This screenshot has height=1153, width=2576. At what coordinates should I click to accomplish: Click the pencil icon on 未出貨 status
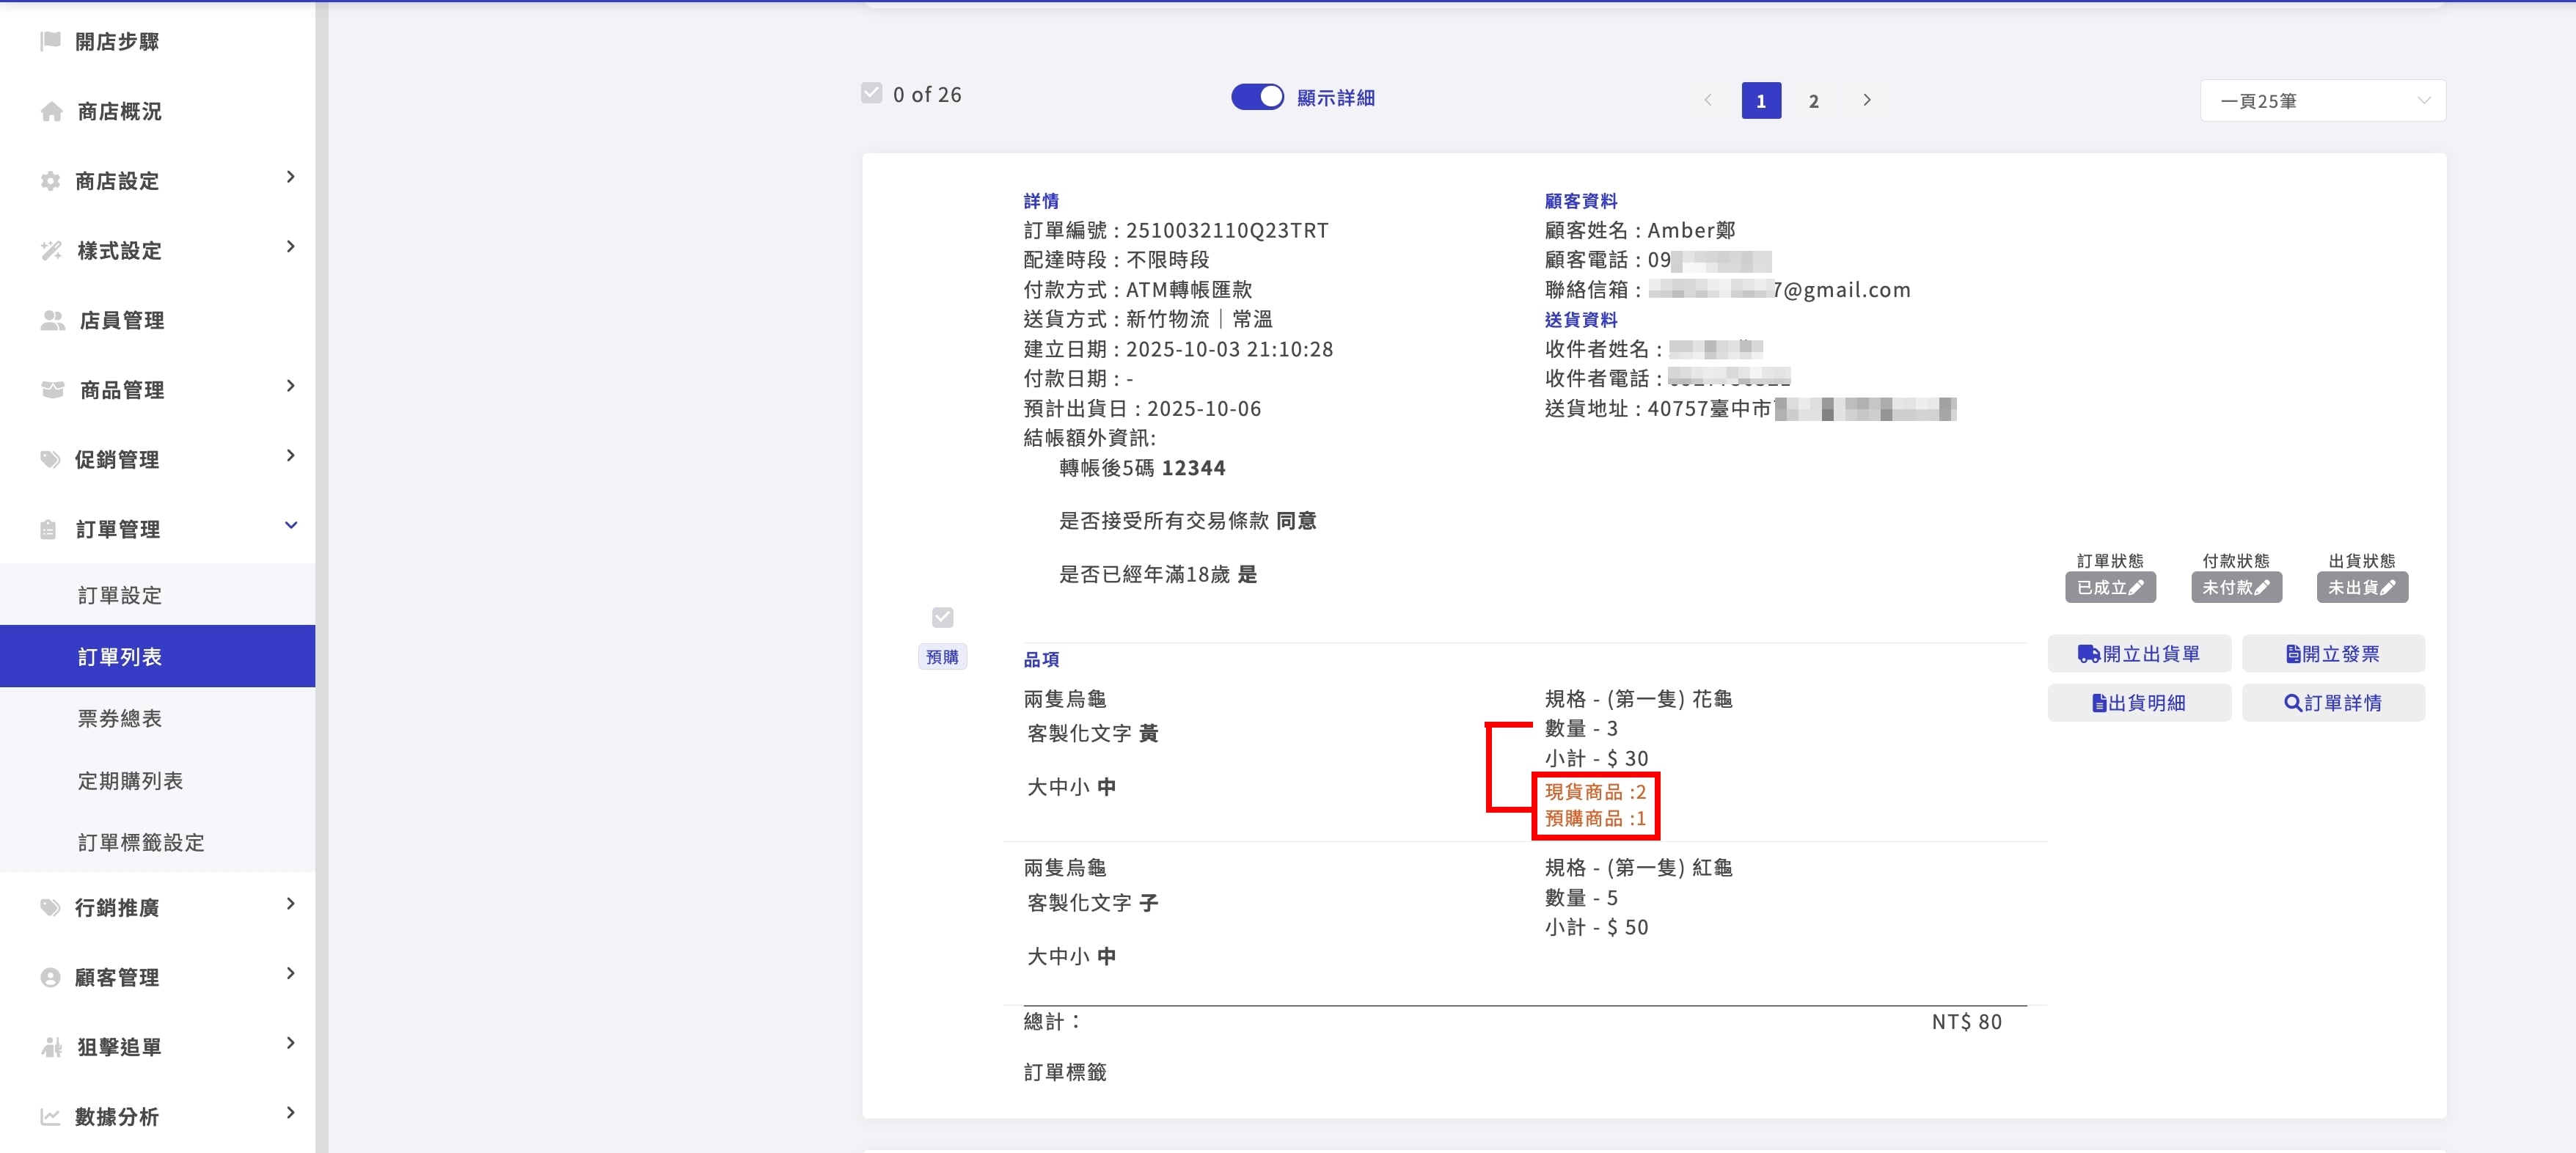[x=2388, y=588]
